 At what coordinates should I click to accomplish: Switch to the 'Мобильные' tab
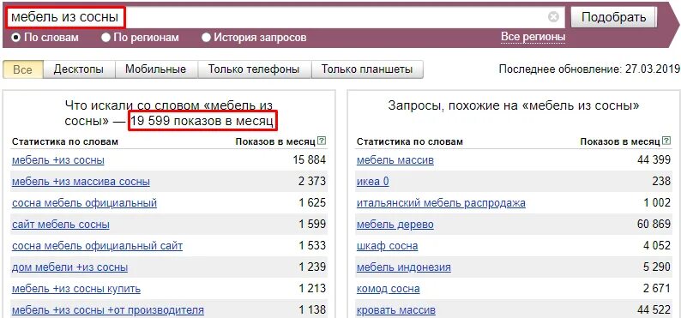point(155,69)
